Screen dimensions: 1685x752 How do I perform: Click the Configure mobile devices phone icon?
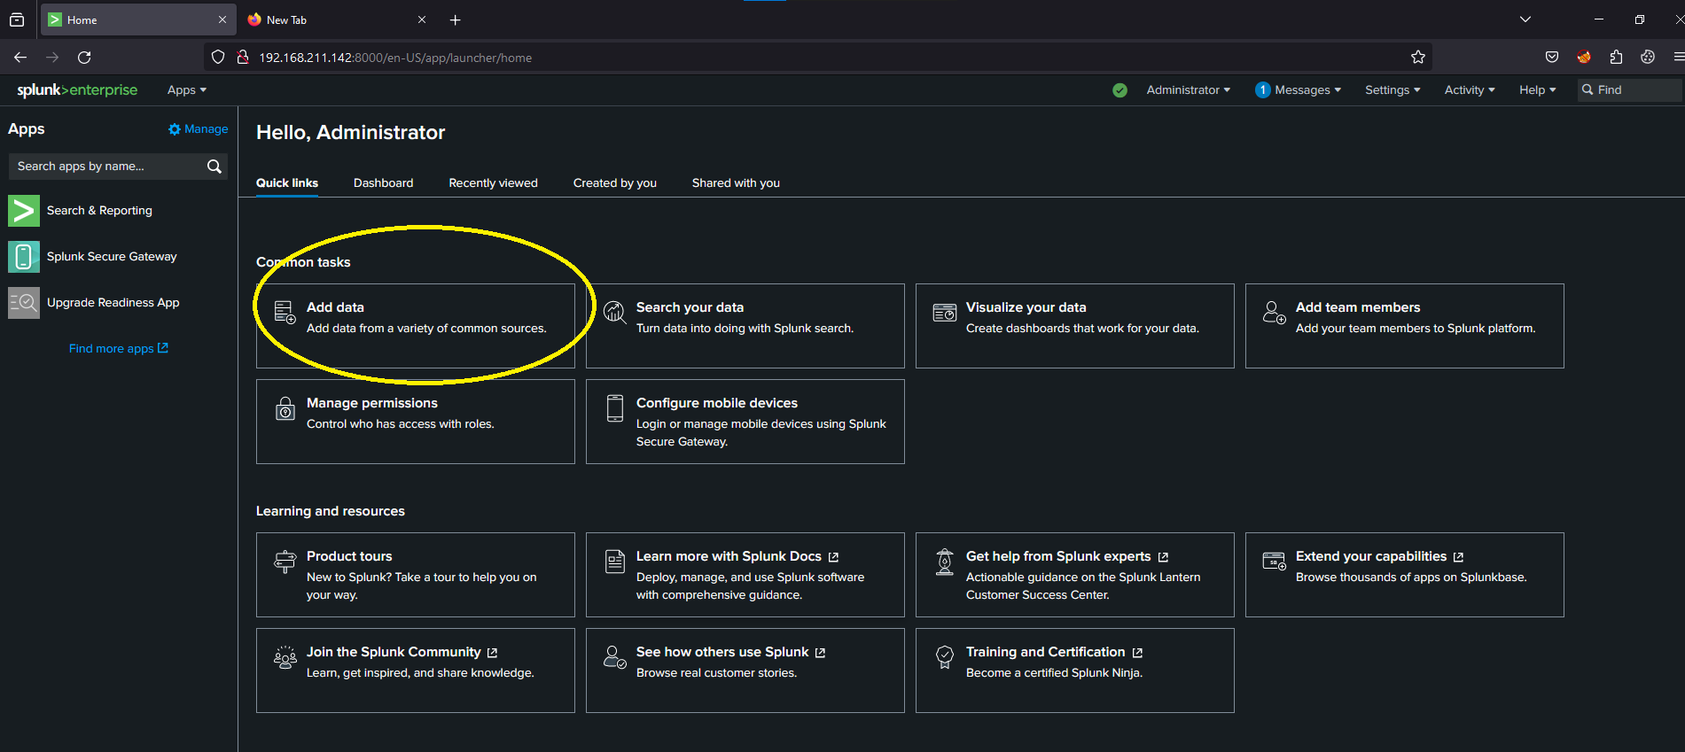click(614, 408)
